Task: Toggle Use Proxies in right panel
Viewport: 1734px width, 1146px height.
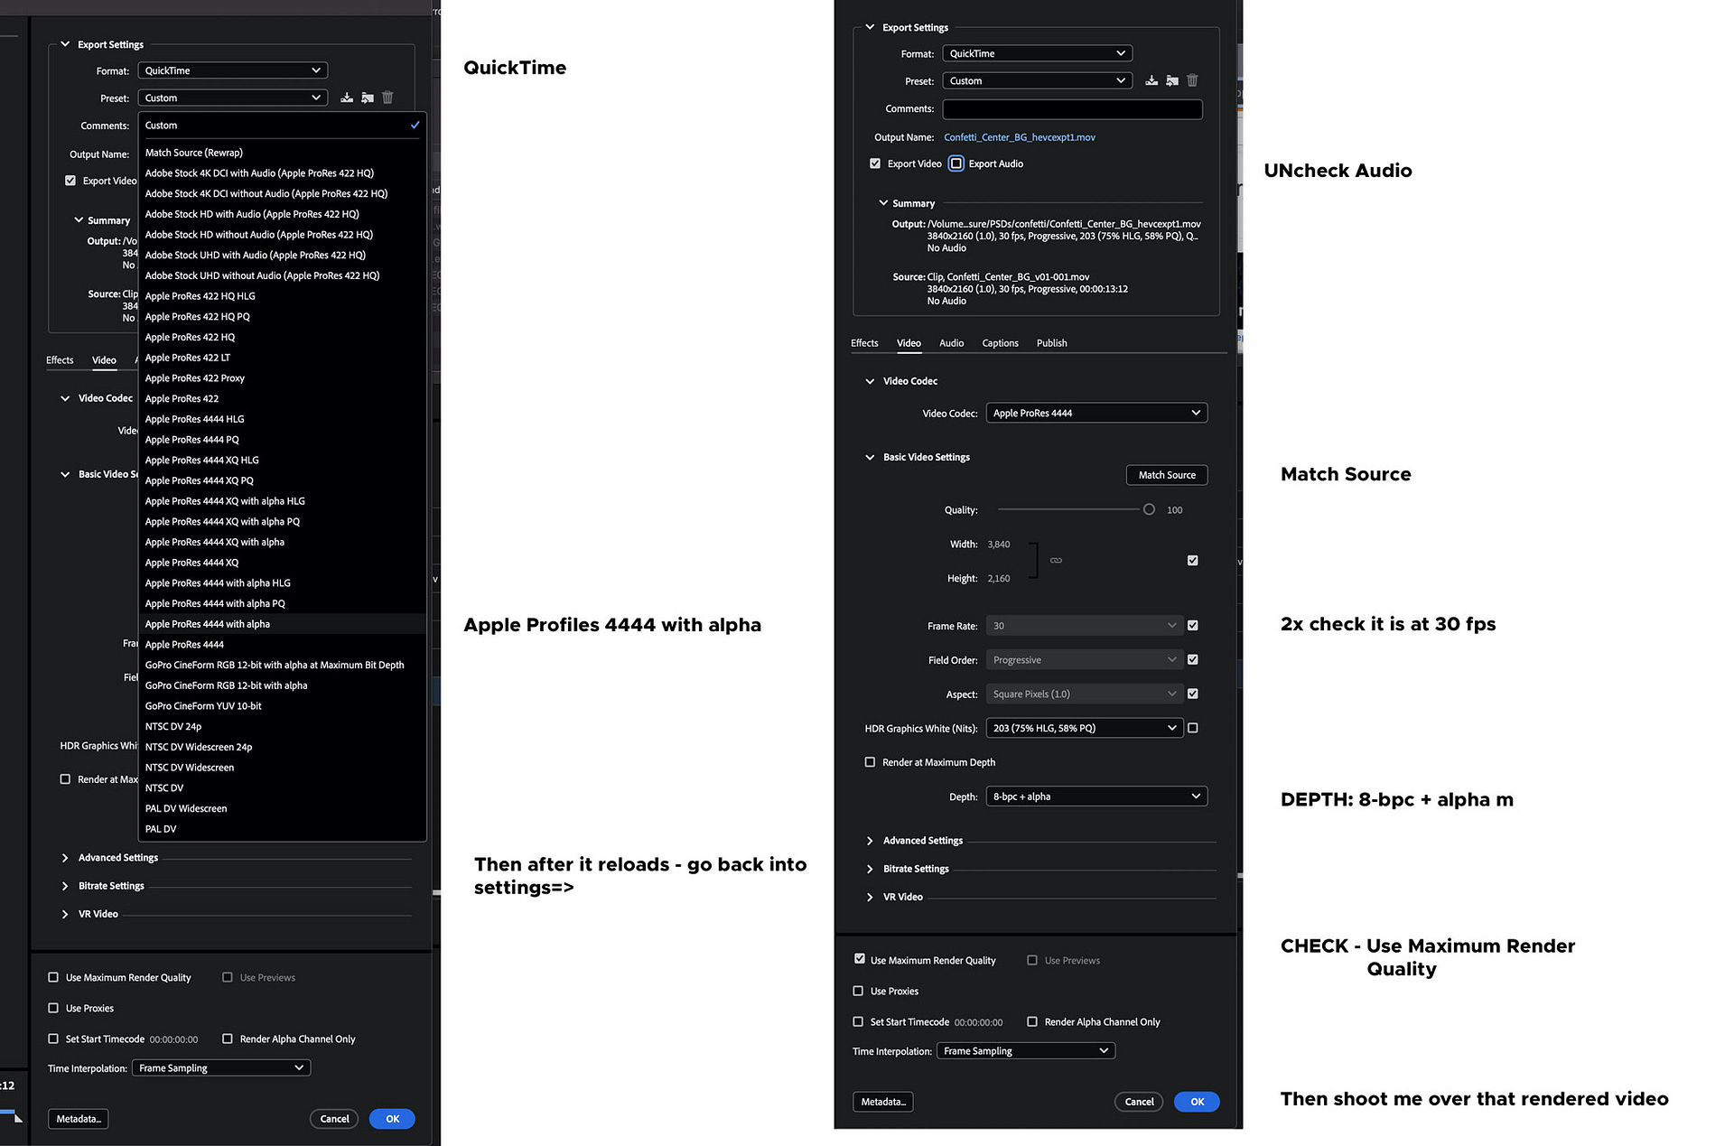Action: pyautogui.click(x=858, y=991)
